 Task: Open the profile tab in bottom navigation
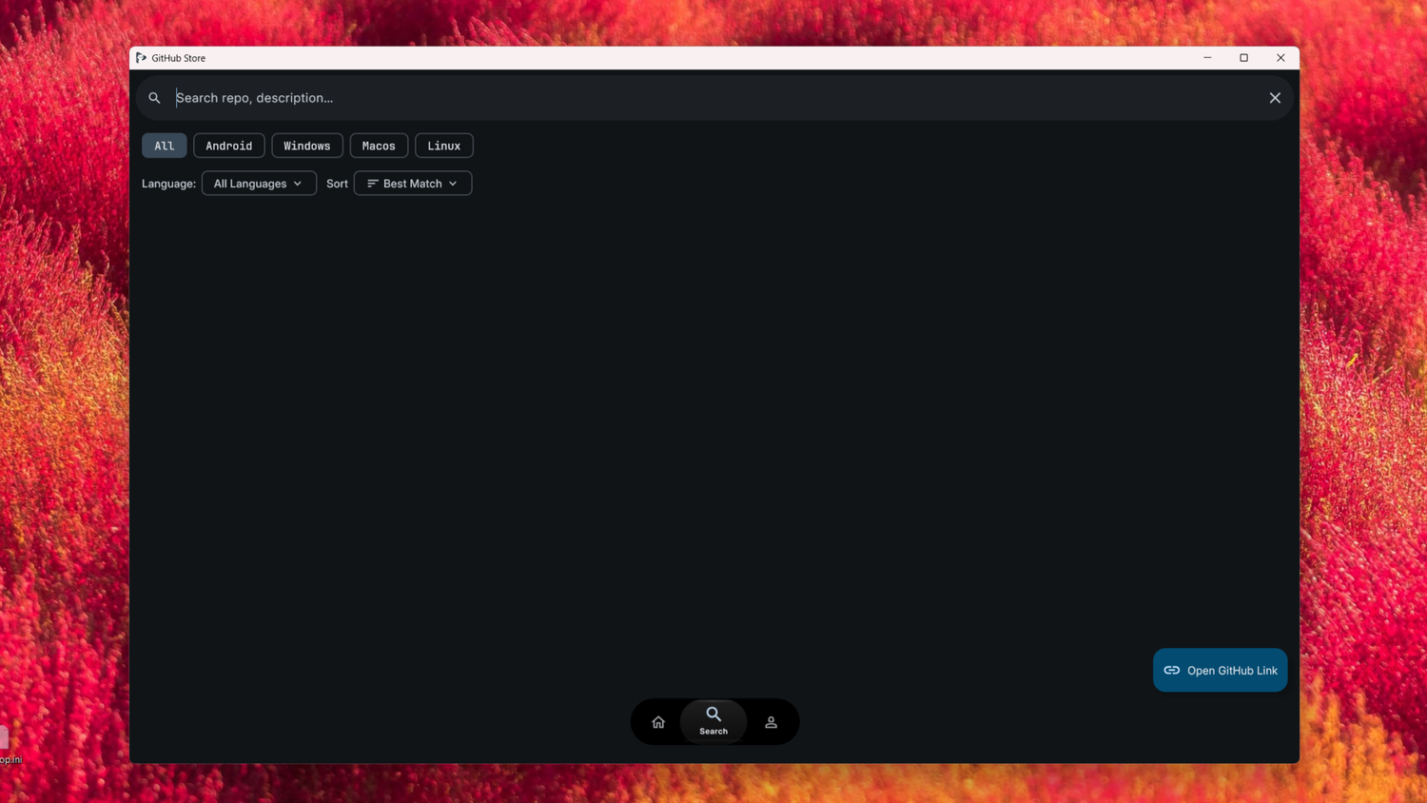[x=772, y=722]
